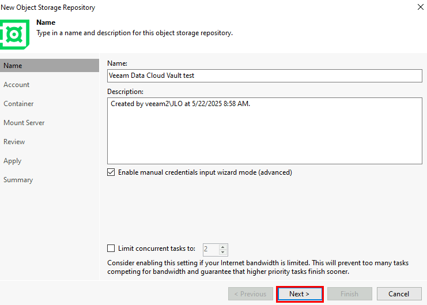Click the 'Type in a name and description' subtitle
The height and width of the screenshot is (305, 427).
(134, 33)
